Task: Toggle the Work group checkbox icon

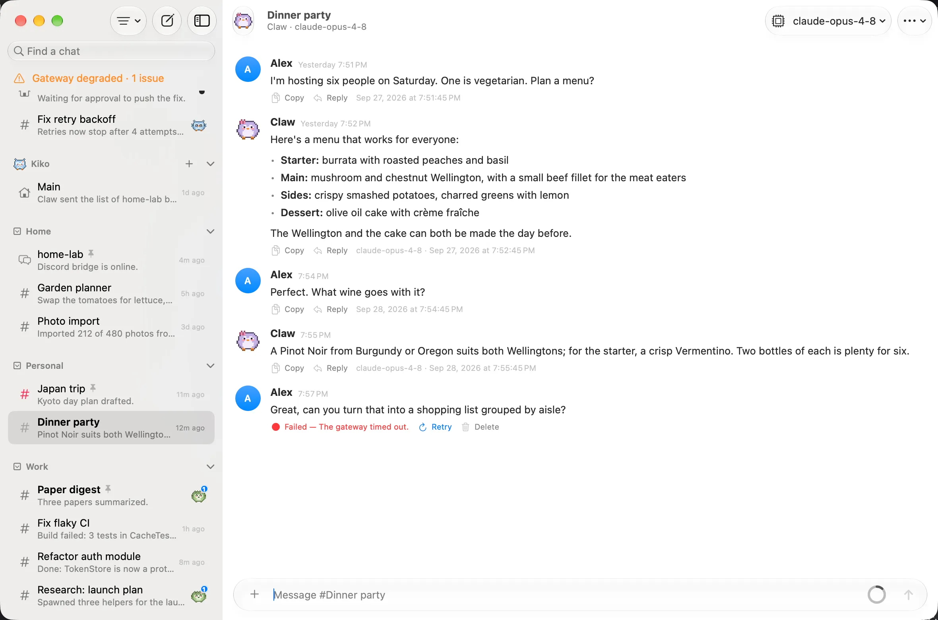Action: tap(17, 467)
